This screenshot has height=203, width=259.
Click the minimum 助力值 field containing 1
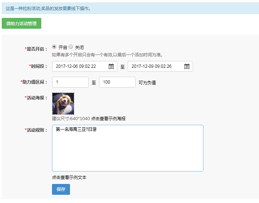70,82
